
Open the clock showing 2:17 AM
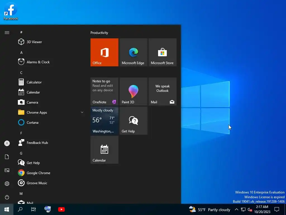click(262, 209)
